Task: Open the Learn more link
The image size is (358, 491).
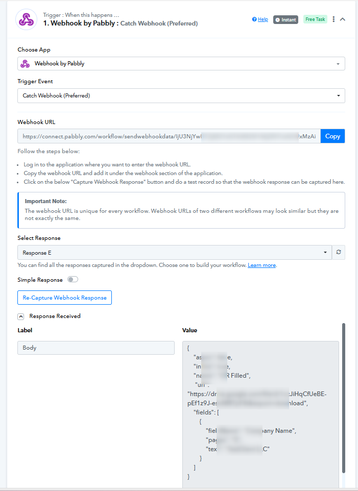Action: pos(261,265)
